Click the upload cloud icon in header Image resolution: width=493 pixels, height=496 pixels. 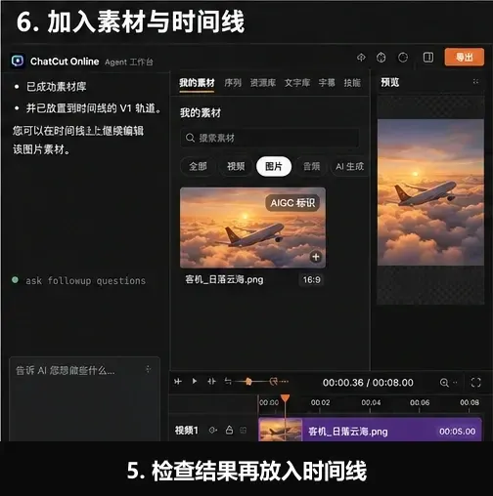click(x=361, y=58)
